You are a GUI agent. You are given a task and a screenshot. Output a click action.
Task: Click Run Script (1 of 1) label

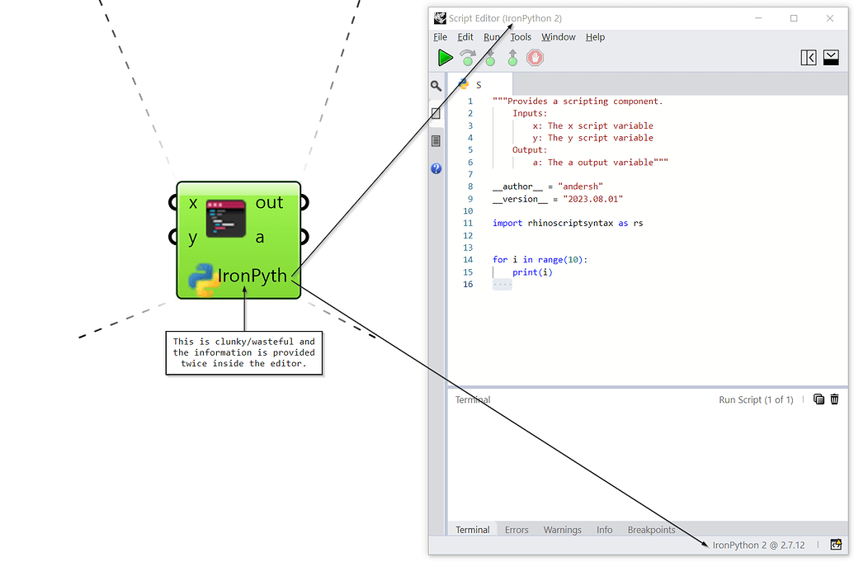756,399
